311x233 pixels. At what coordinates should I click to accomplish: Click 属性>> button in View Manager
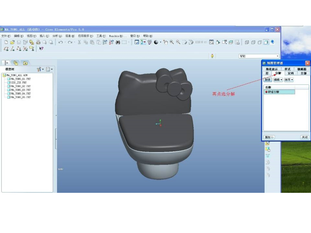click(269, 137)
